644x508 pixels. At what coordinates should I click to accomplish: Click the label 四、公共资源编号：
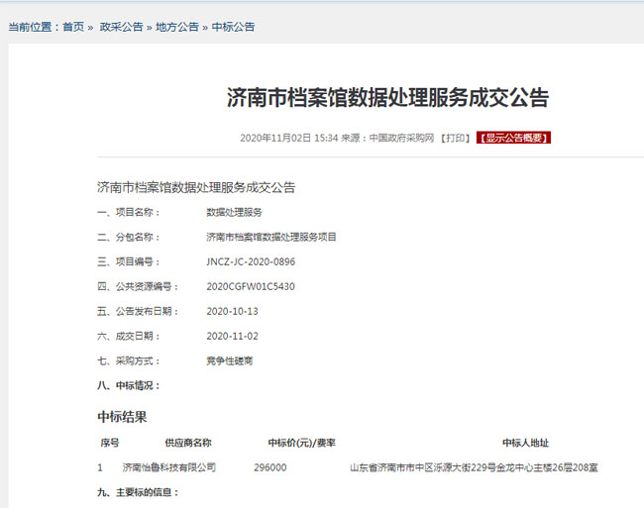[138, 286]
